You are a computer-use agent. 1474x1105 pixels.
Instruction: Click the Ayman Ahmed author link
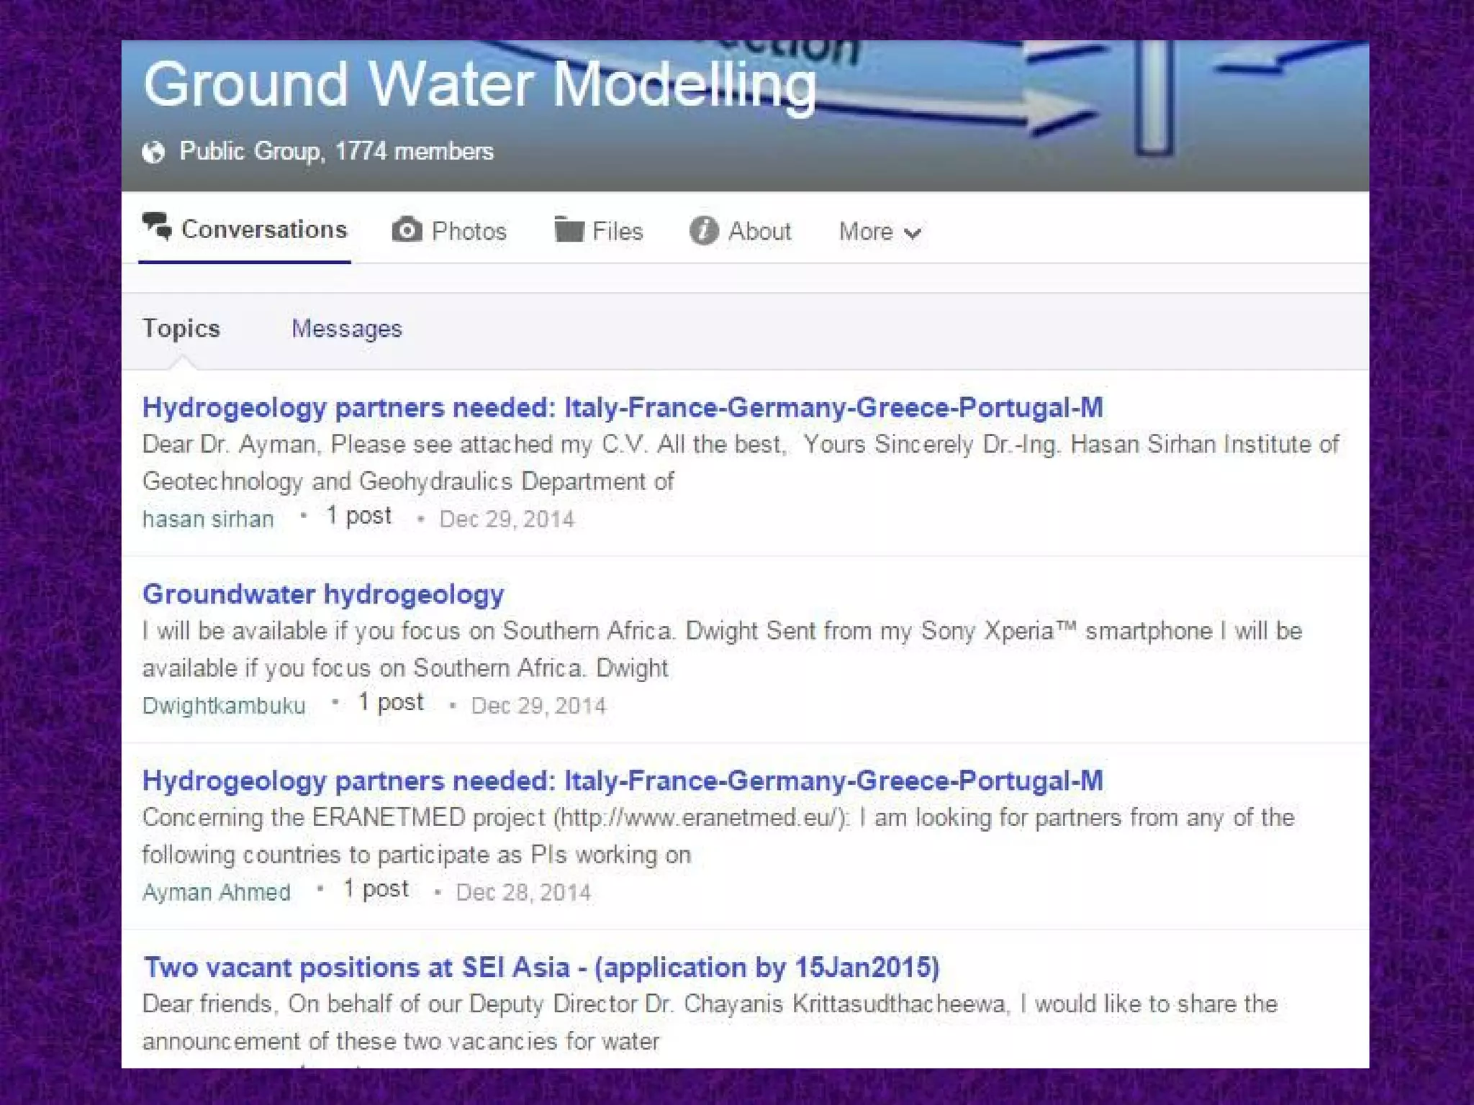click(x=217, y=892)
